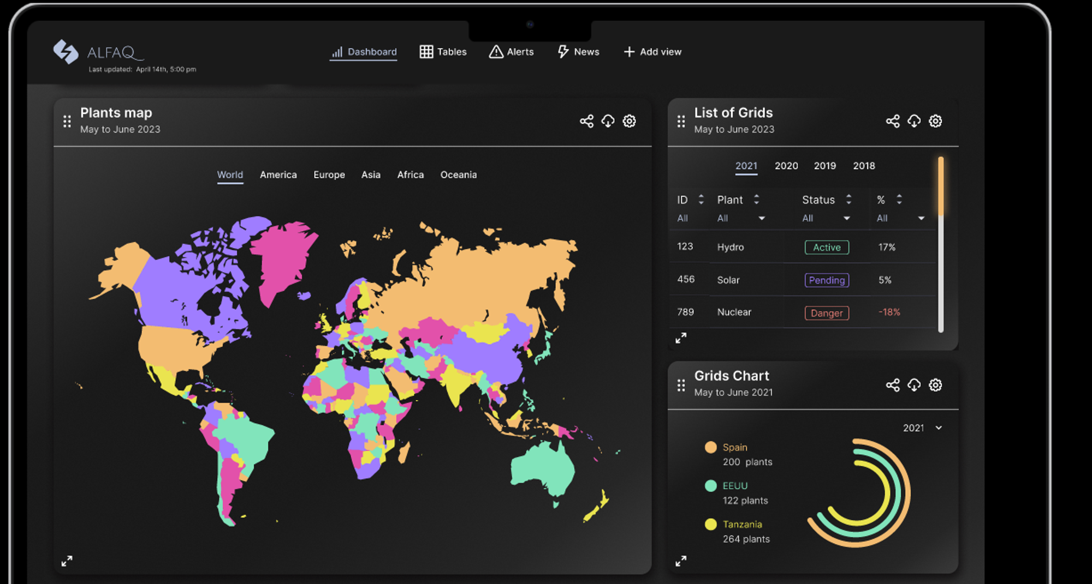Screen dimensions: 1092x584
Task: Select the World map tab
Action: (x=230, y=175)
